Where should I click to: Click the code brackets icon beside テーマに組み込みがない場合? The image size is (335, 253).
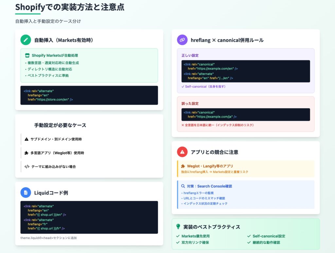pos(27,166)
